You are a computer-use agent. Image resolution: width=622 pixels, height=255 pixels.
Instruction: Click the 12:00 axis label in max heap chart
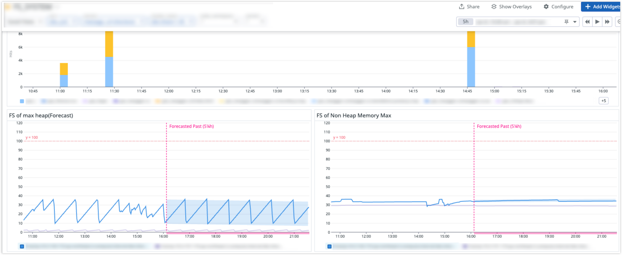click(x=59, y=237)
